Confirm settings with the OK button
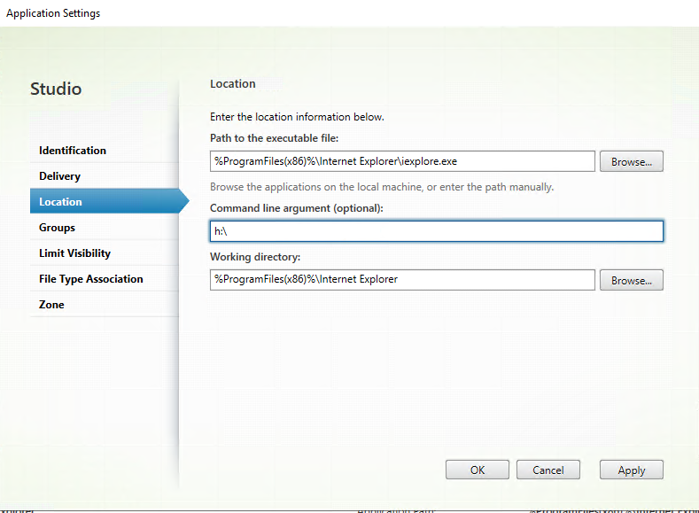This screenshot has height=513, width=699. tap(477, 470)
